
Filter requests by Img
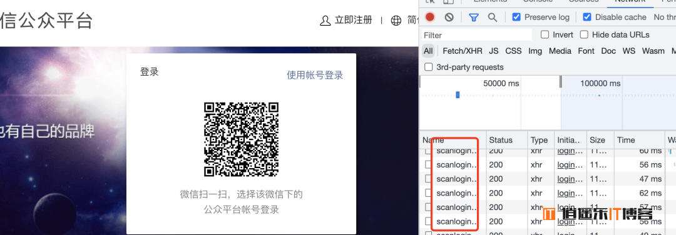pos(535,51)
